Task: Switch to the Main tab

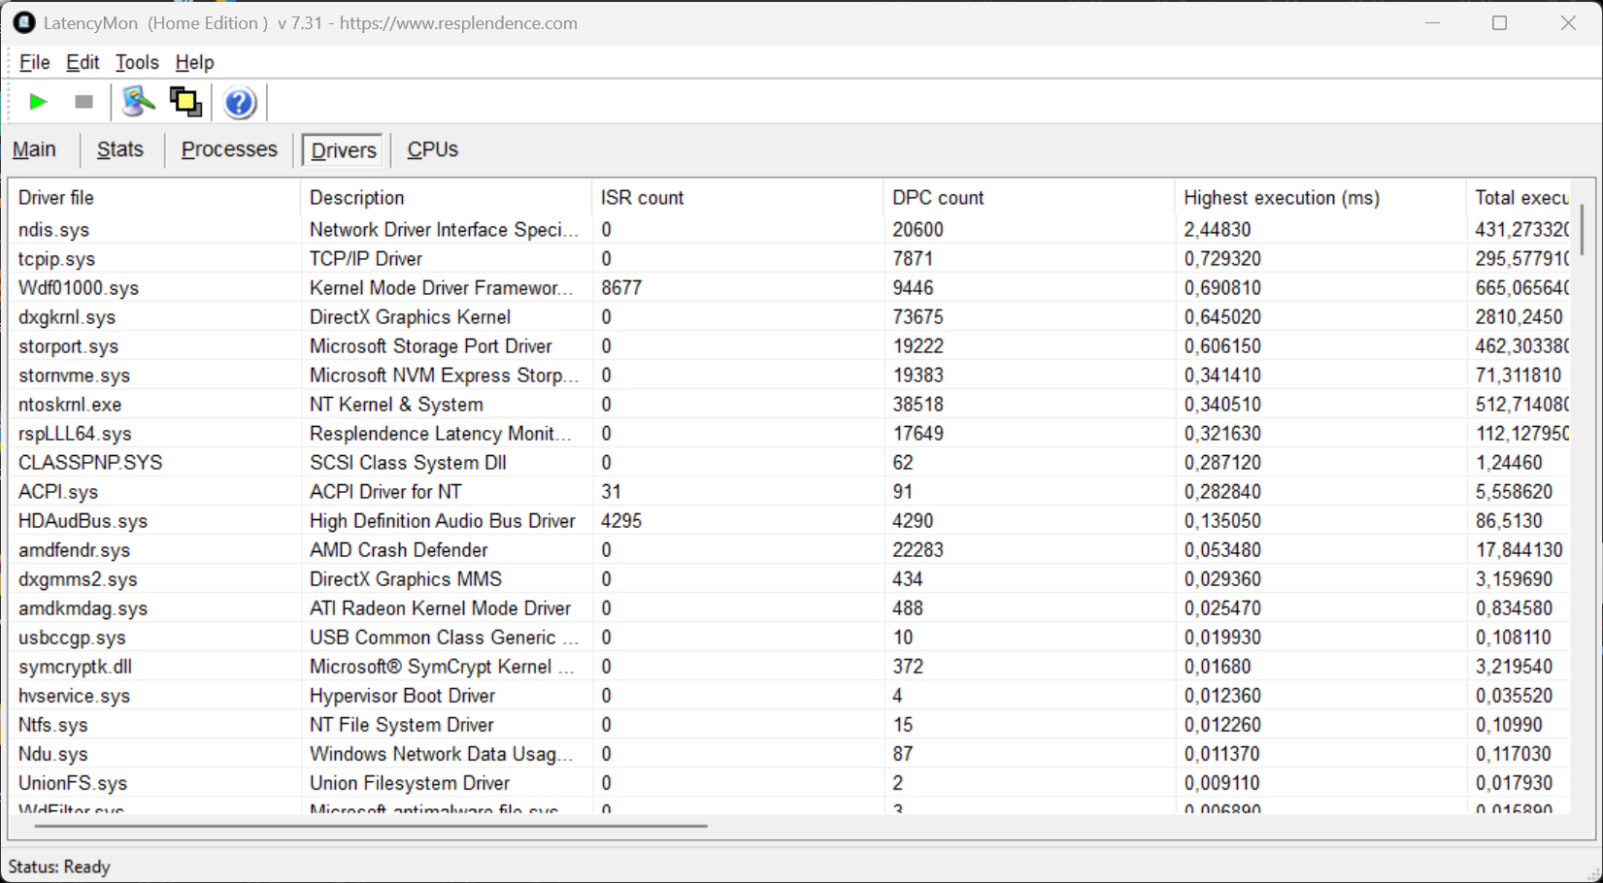Action: coord(34,149)
